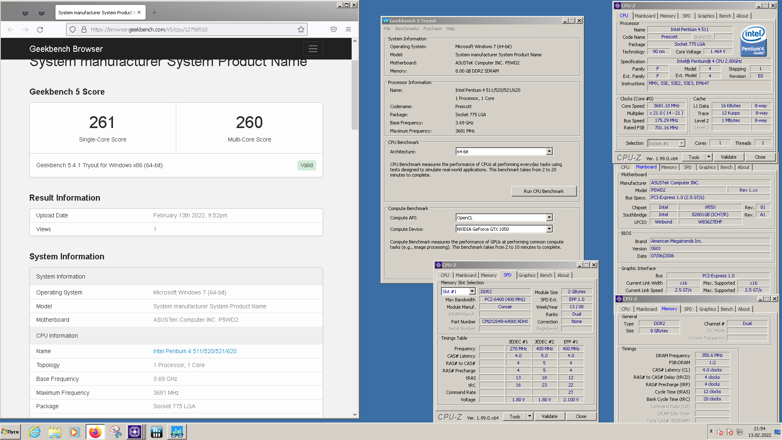
Task: Click DRAM Frequency value 350.6 MHz
Action: click(712, 355)
